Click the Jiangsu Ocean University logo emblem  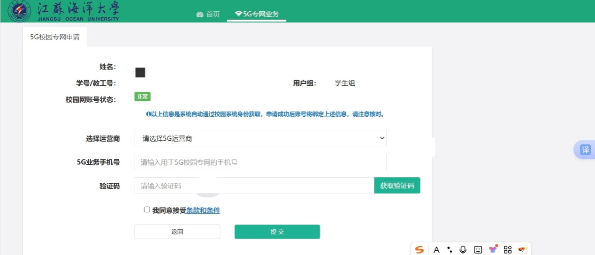point(20,11)
